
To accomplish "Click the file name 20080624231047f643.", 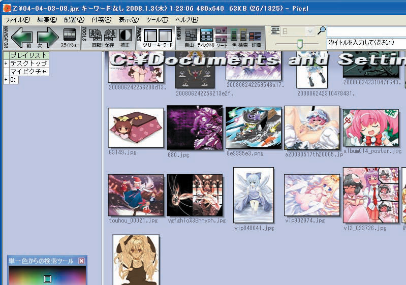I will tap(372, 82).
